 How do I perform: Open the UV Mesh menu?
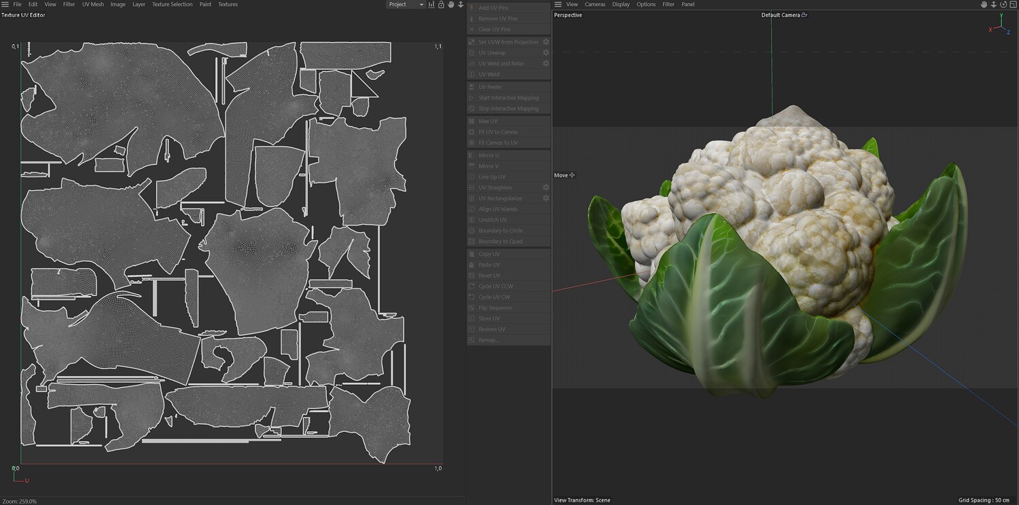coord(93,4)
